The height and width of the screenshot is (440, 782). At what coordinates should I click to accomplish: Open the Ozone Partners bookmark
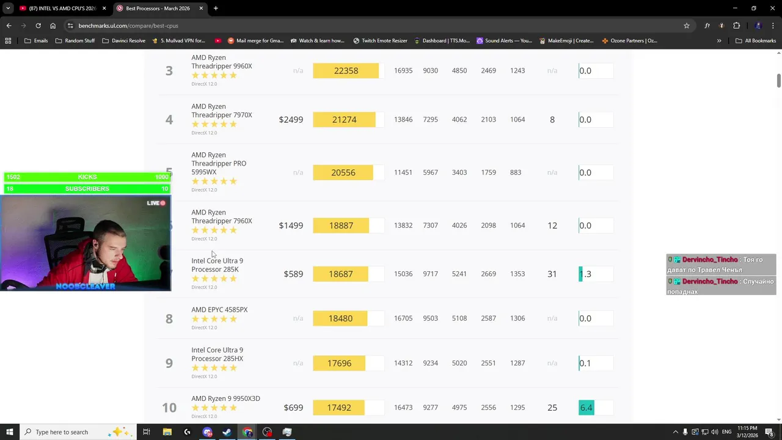tap(629, 41)
